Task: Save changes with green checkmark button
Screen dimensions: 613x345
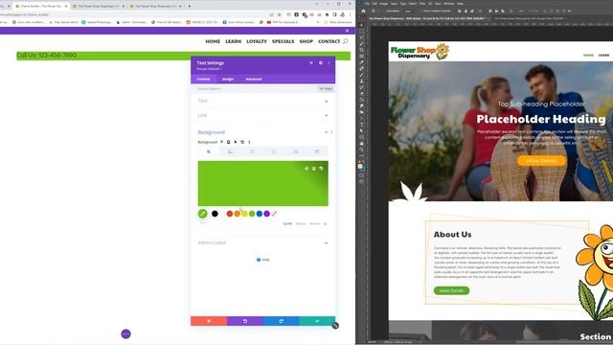Action: click(x=317, y=321)
